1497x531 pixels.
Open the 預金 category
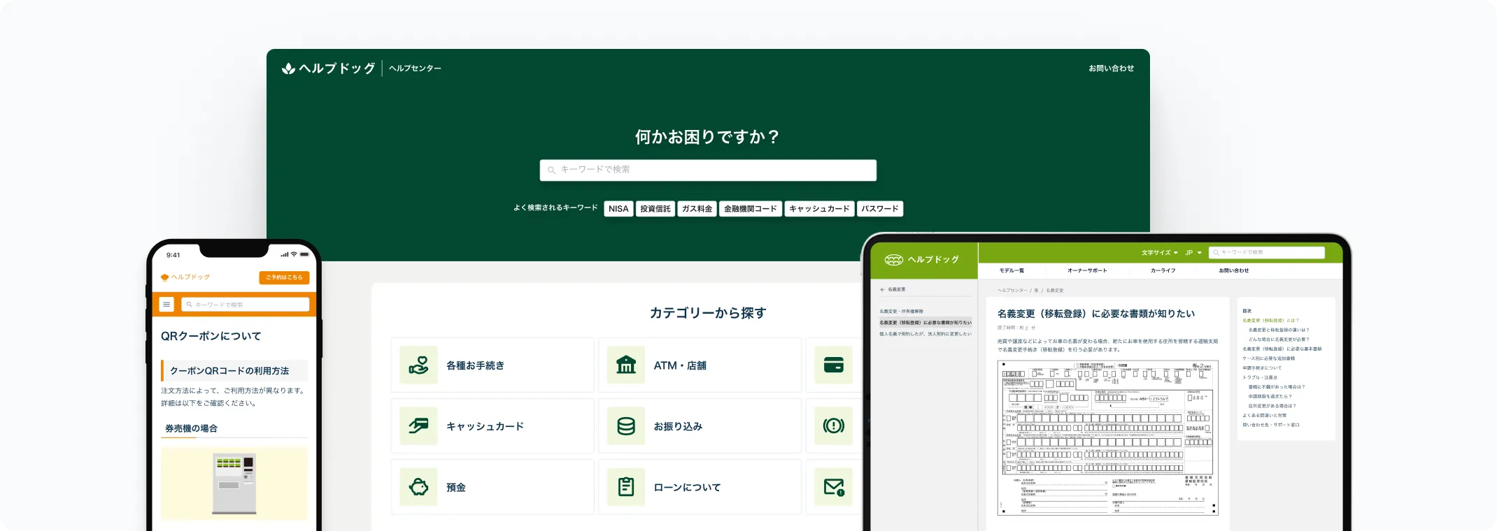coord(492,487)
